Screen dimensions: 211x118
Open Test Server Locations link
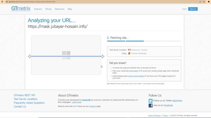point(25,99)
